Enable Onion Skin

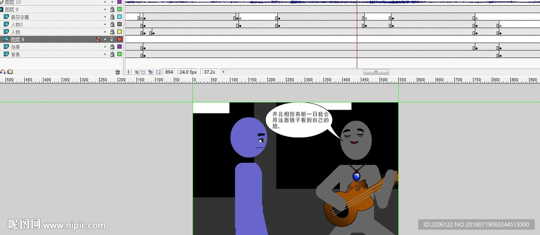(x=137, y=72)
